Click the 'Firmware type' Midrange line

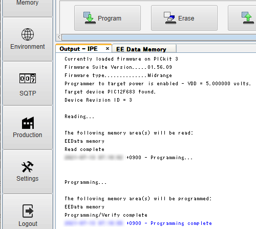(x=118, y=75)
